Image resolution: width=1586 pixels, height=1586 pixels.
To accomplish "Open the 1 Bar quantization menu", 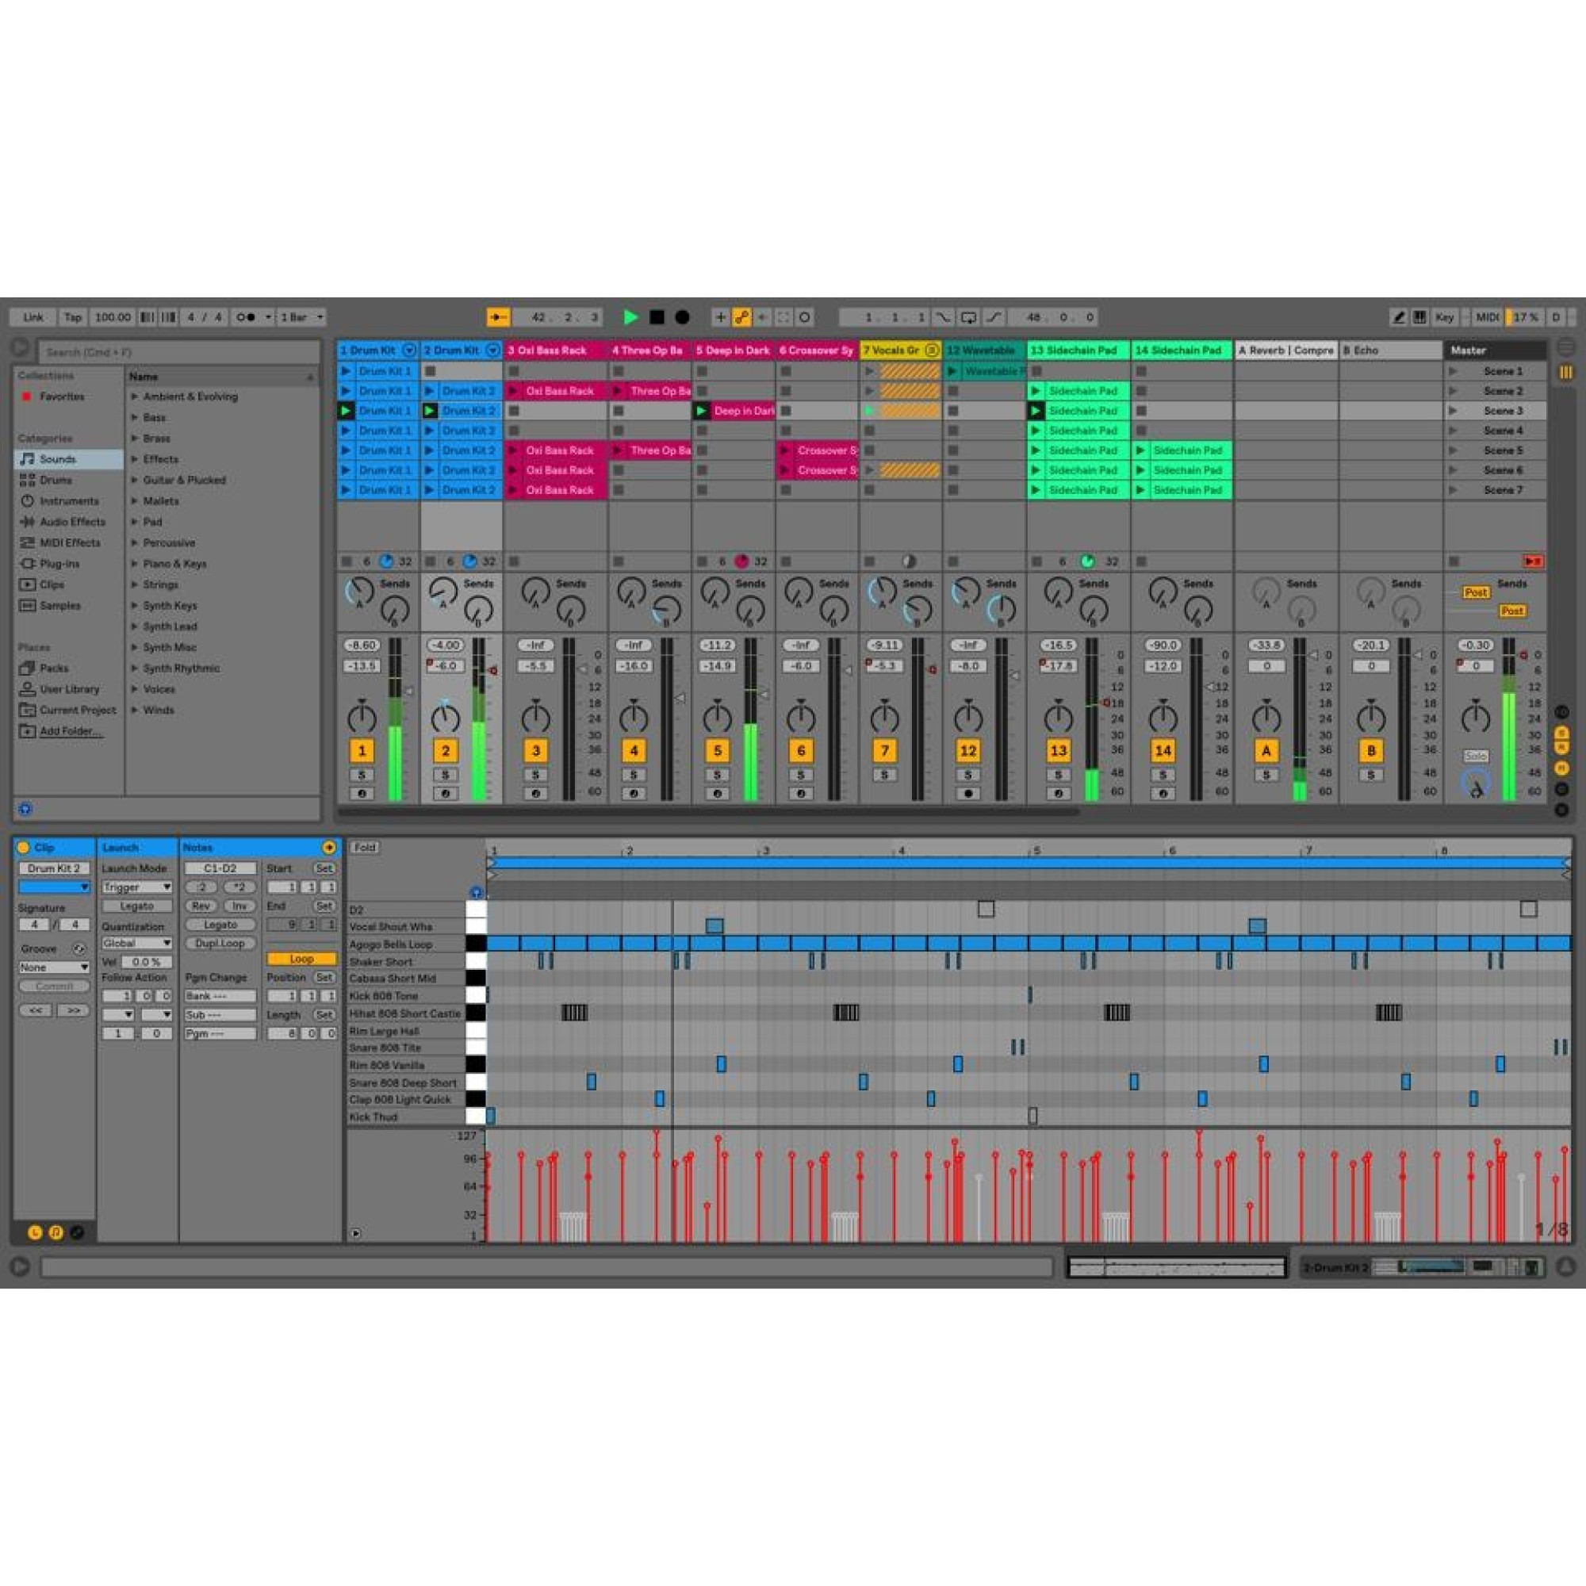I will [301, 317].
